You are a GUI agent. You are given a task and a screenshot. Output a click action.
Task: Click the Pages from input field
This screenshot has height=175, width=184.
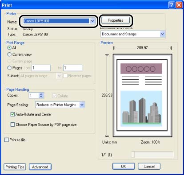tap(41, 68)
